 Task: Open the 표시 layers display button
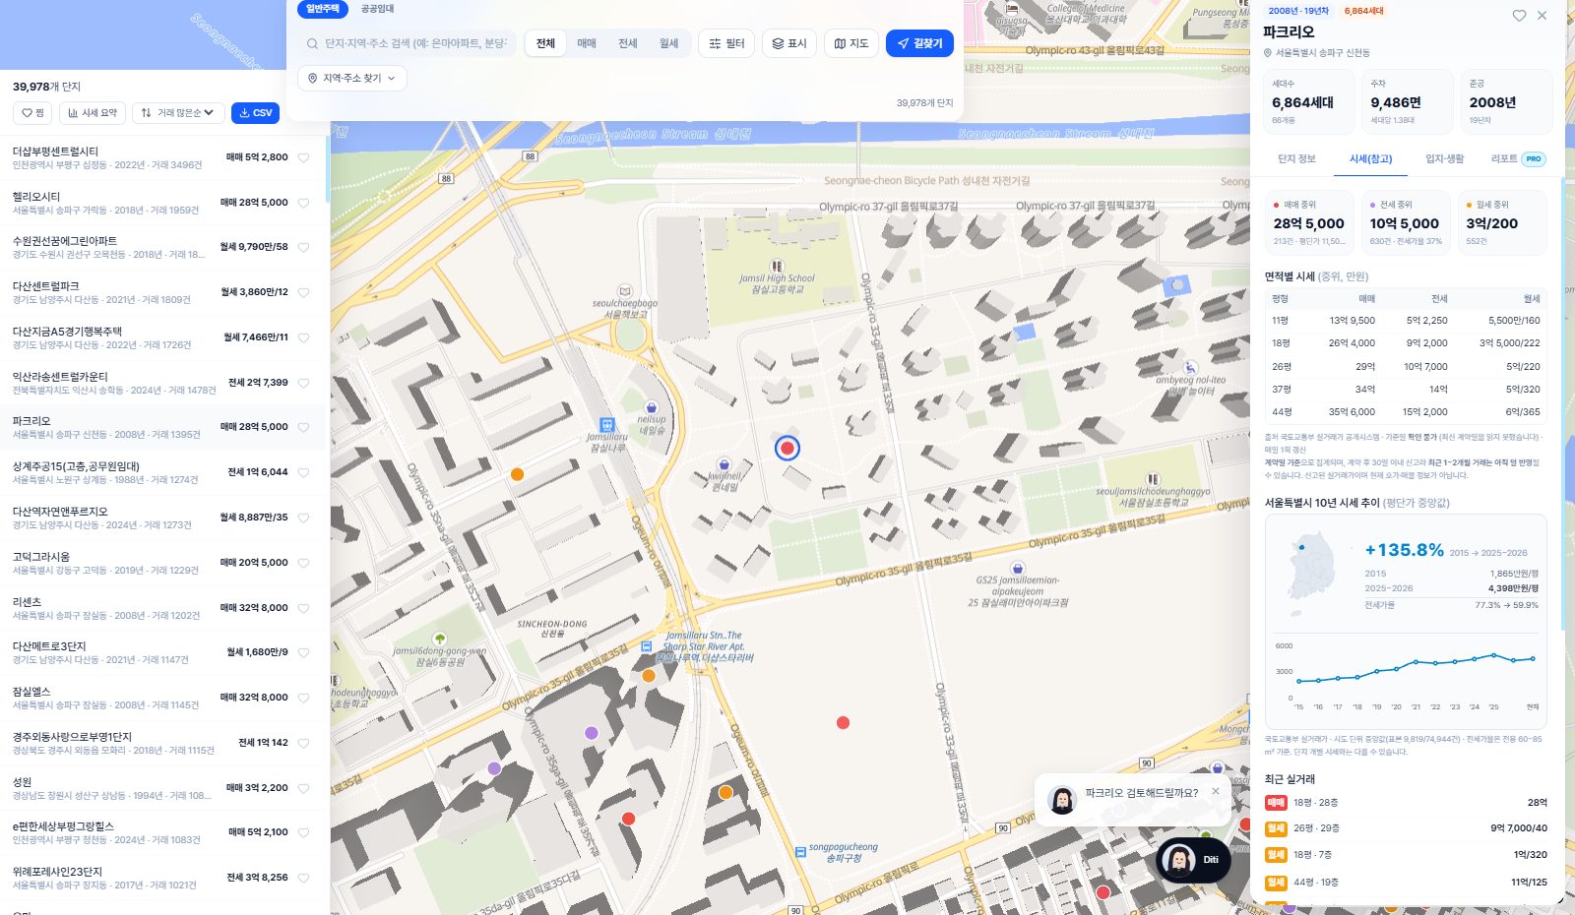pyautogui.click(x=789, y=43)
